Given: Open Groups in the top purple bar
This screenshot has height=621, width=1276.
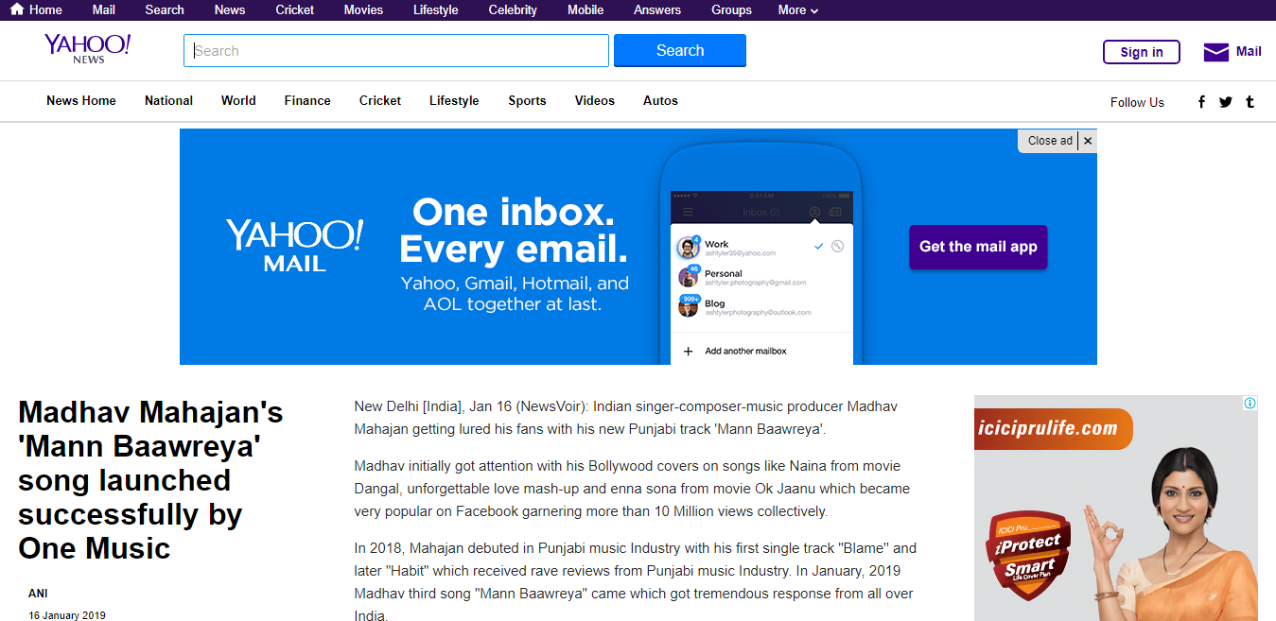Looking at the screenshot, I should (731, 10).
